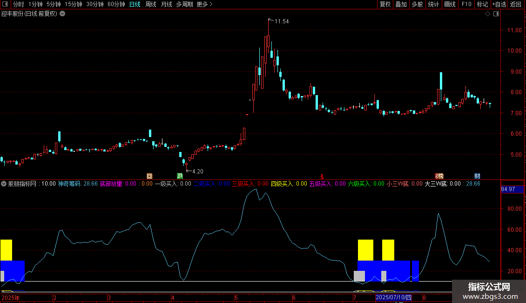Click the blue 财 event marker
This screenshot has height=303, width=526.
click(477, 176)
